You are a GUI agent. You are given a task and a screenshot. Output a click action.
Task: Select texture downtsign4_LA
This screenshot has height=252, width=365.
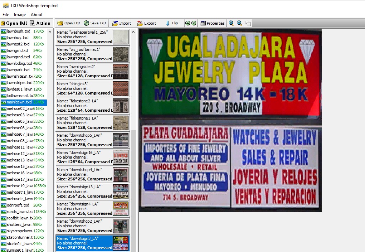92,209
